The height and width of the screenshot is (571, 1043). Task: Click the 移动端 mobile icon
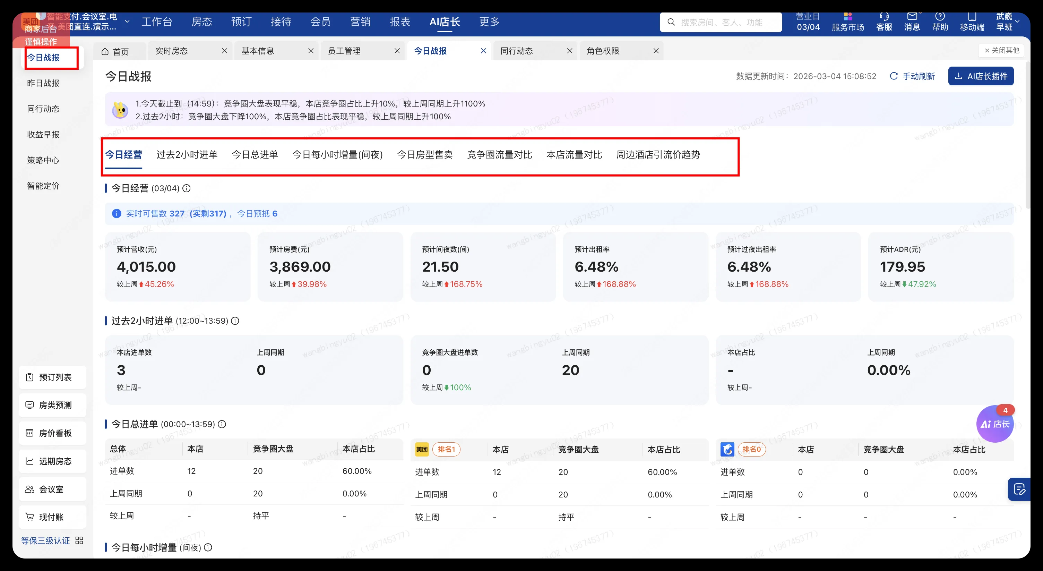(x=972, y=22)
